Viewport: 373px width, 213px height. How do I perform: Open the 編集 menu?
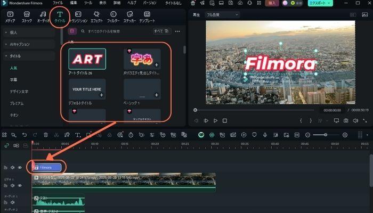pos(73,3)
